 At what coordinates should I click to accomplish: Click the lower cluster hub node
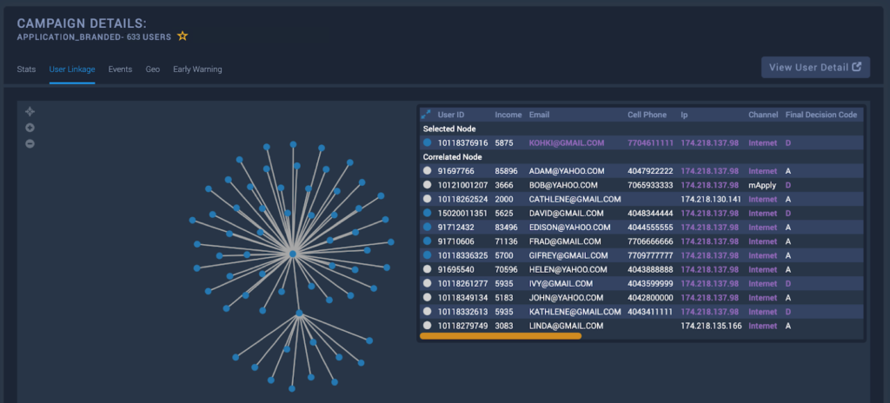click(x=299, y=313)
